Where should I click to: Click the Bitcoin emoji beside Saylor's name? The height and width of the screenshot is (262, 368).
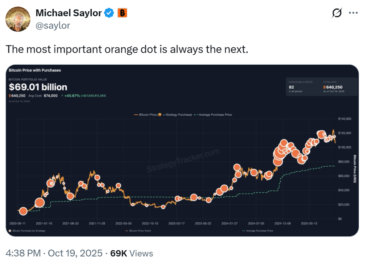click(122, 12)
